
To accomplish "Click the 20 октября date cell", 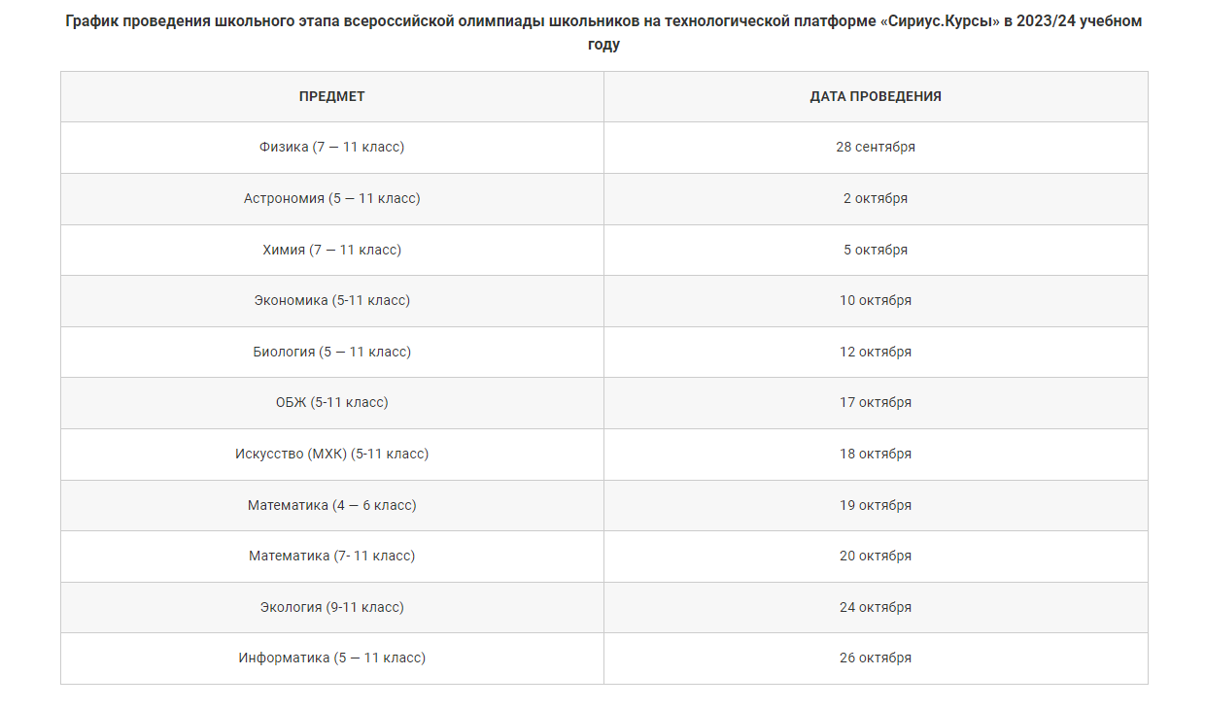I will (876, 557).
